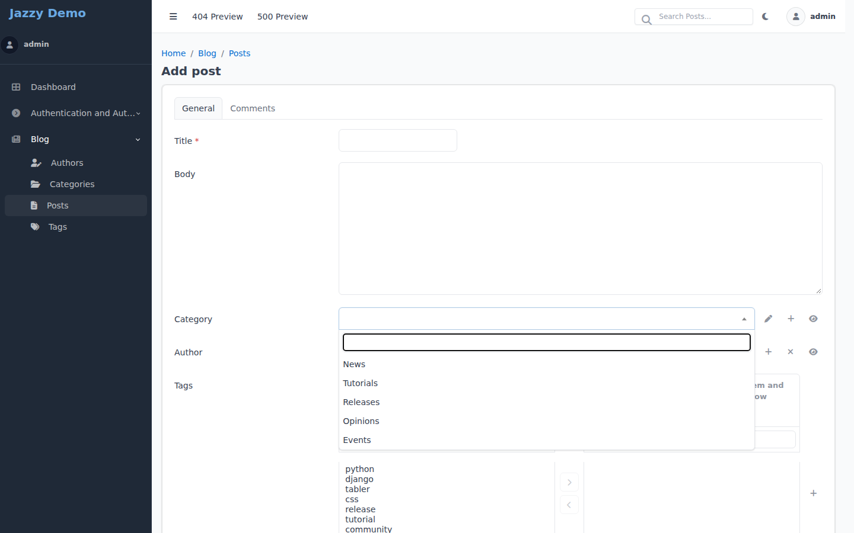This screenshot has width=854, height=533.
Task: Click admin username in top bar
Action: pyautogui.click(x=823, y=17)
